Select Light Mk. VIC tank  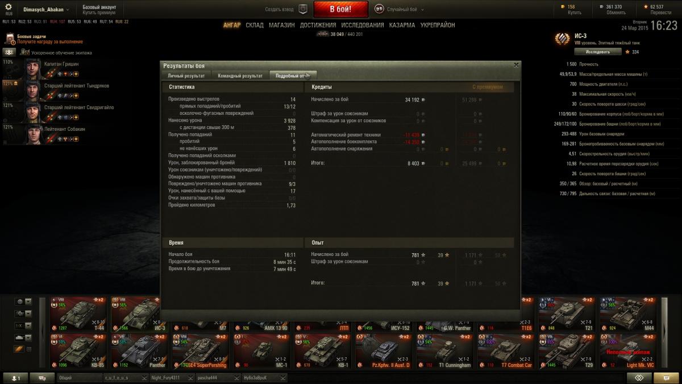point(628,351)
